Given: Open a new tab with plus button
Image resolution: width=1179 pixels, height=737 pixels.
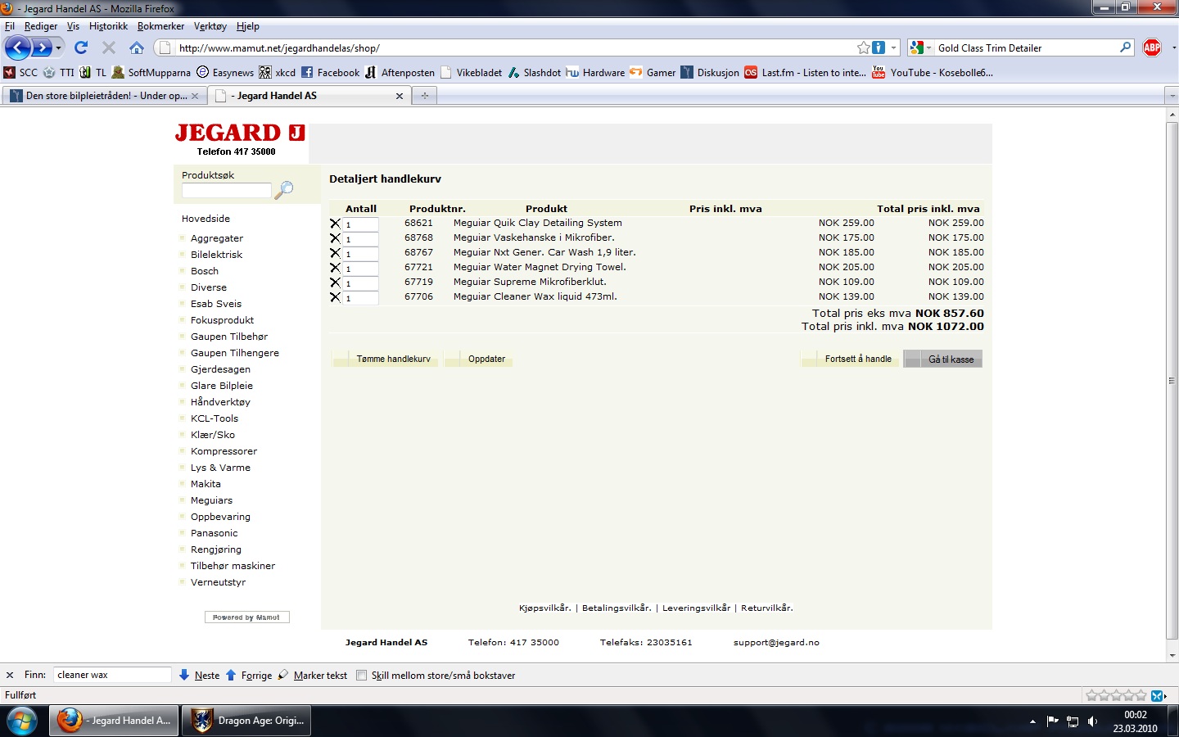Looking at the screenshot, I should (x=424, y=96).
